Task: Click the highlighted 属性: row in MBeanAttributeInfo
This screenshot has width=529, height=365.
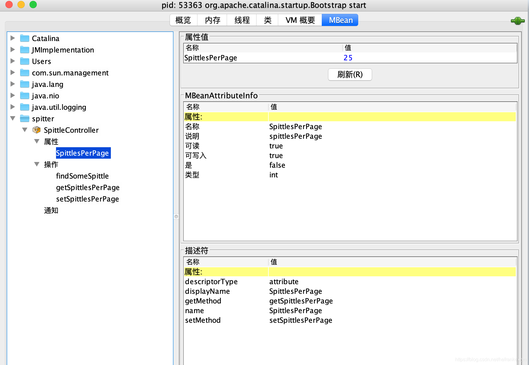Action: pyautogui.click(x=349, y=117)
